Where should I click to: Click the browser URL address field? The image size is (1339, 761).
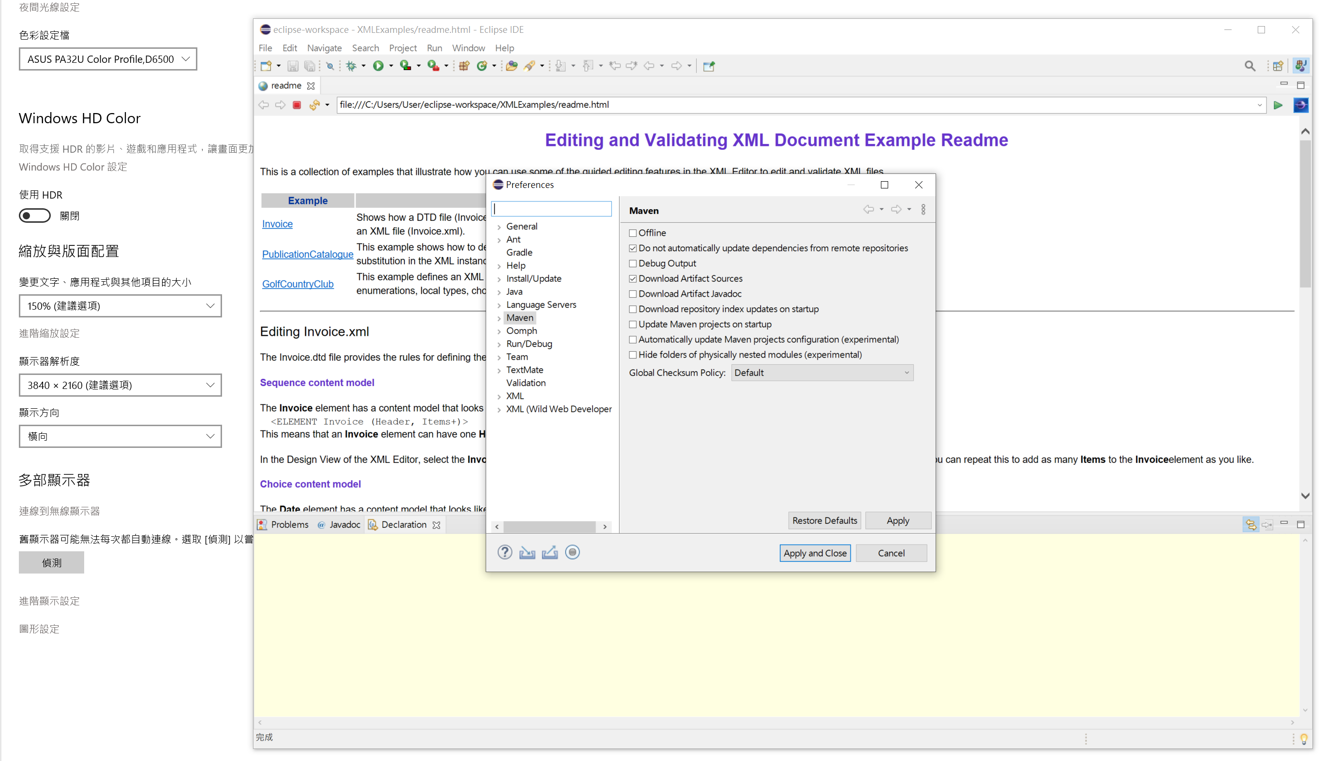[801, 105]
